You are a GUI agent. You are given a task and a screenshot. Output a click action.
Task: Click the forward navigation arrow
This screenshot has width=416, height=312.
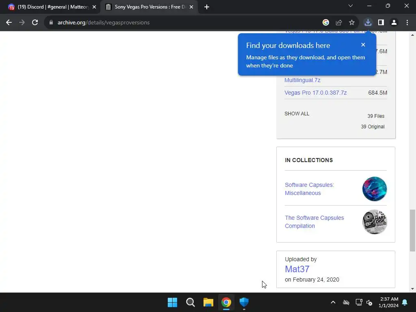point(22,23)
